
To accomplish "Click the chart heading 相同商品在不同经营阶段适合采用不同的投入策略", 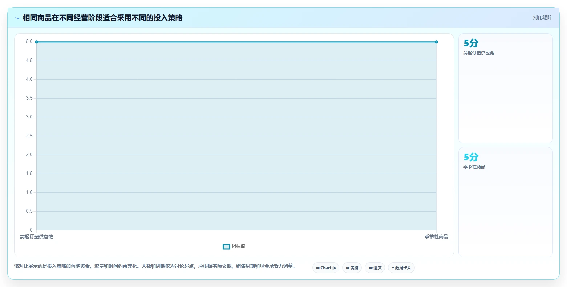I will (x=102, y=18).
